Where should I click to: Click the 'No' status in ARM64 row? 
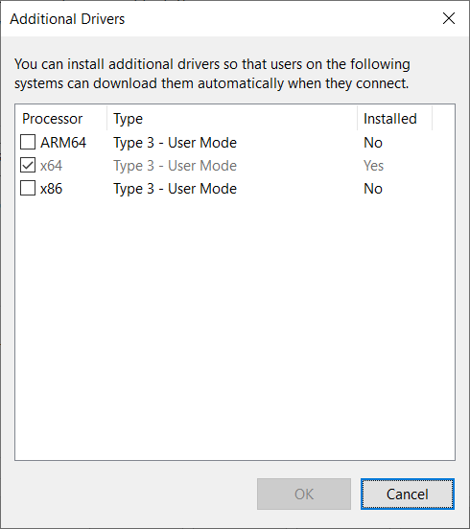click(x=373, y=143)
